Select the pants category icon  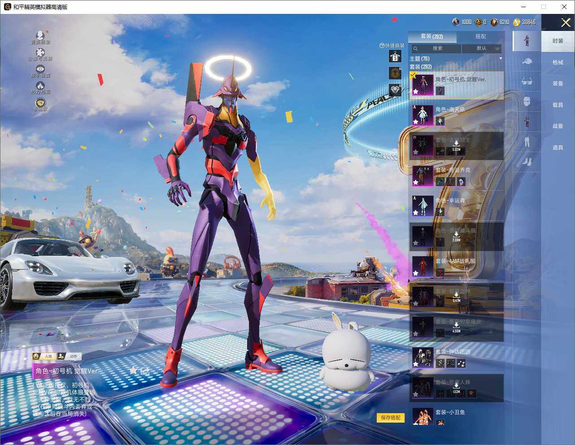pos(527,142)
